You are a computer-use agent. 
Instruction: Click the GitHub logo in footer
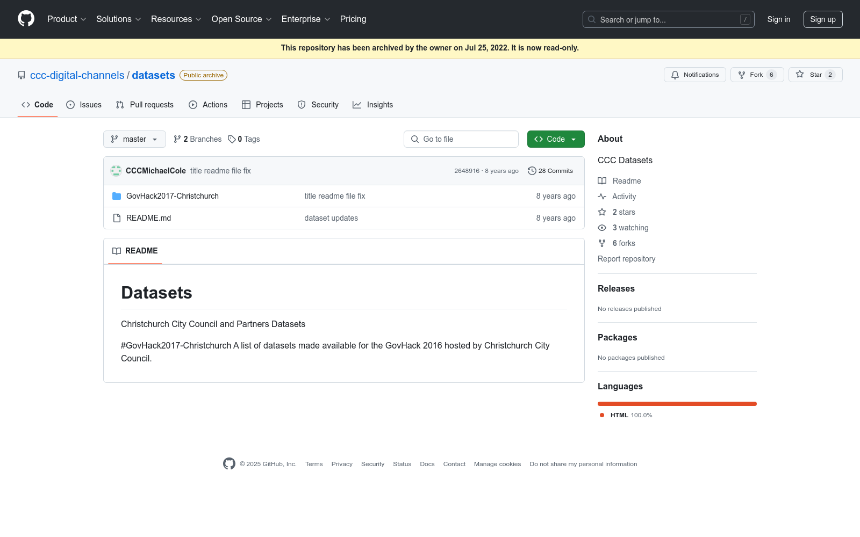coord(229,464)
